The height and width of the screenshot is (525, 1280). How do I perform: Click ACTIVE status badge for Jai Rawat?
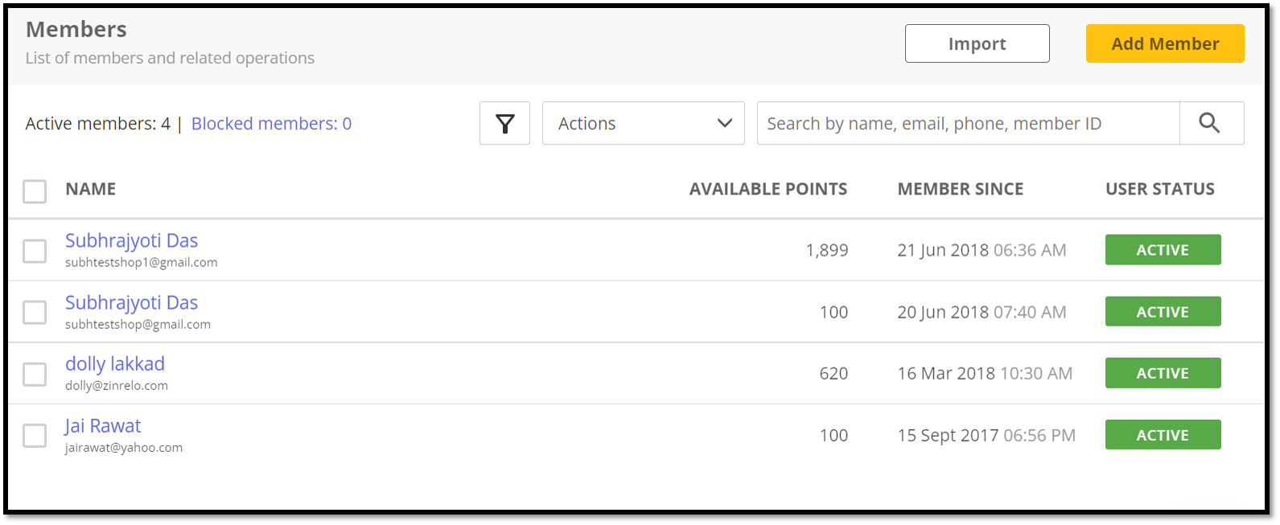point(1163,435)
